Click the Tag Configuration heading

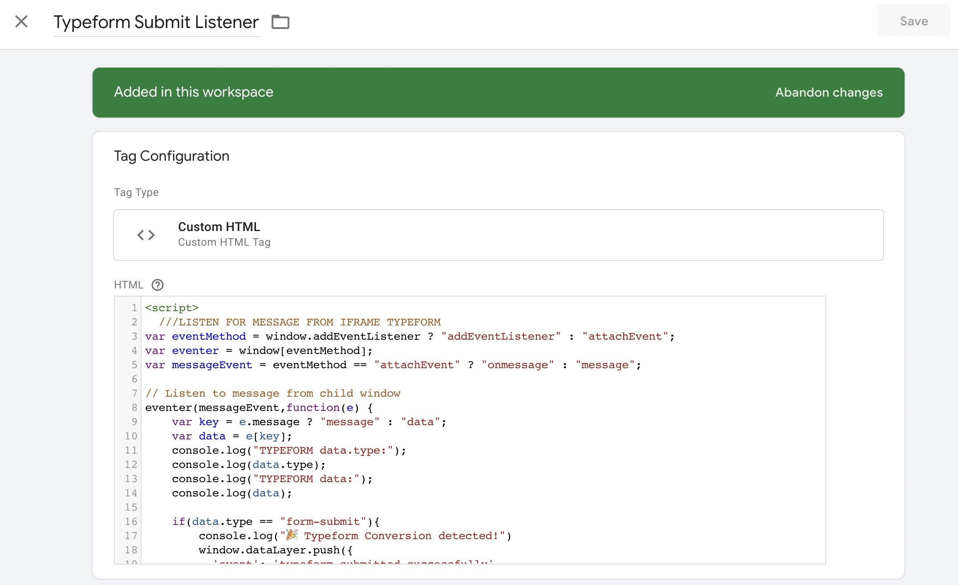pyautogui.click(x=171, y=156)
